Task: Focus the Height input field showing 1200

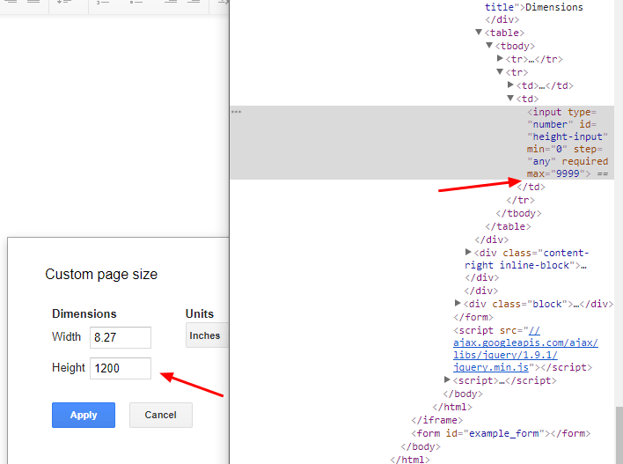Action: tap(121, 368)
